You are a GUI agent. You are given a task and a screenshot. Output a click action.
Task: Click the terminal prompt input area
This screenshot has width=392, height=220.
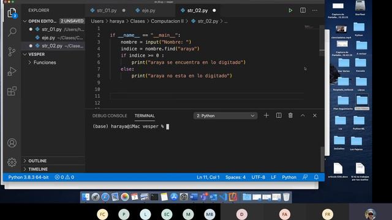point(167,127)
